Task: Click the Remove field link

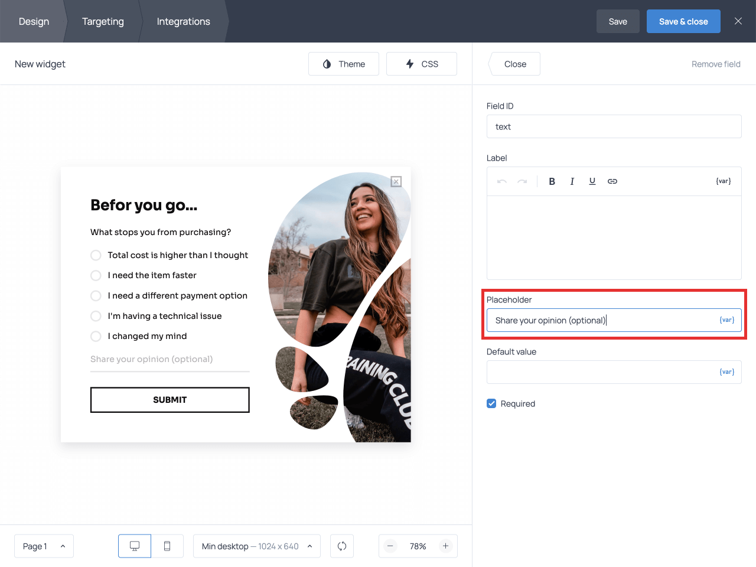Action: [716, 64]
